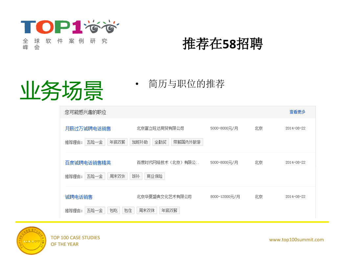This screenshot has width=345, height=259.
Task: Click salary 5000-8000元/月 in first row
Action: [224, 128]
